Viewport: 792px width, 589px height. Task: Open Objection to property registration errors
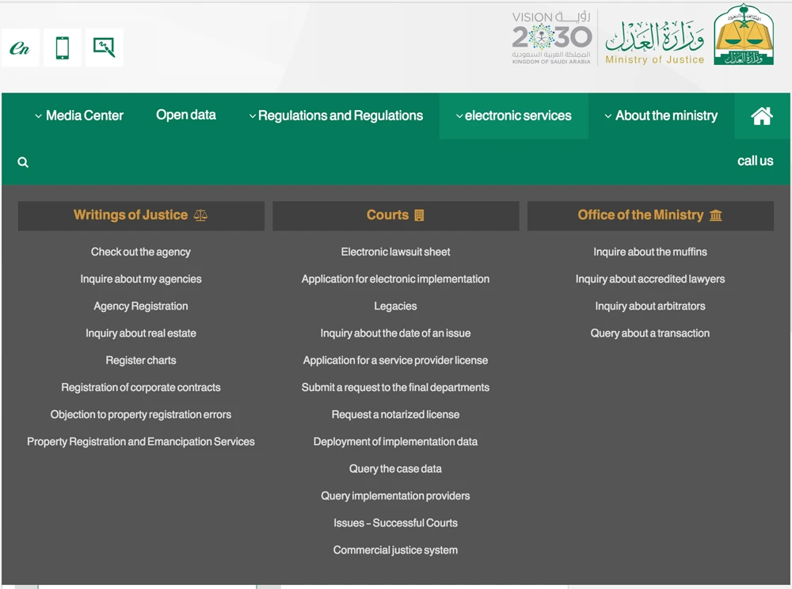pos(141,415)
